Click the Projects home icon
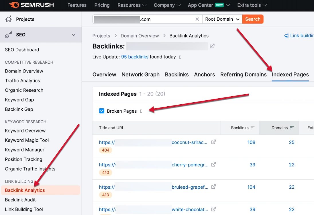 coord(9,19)
